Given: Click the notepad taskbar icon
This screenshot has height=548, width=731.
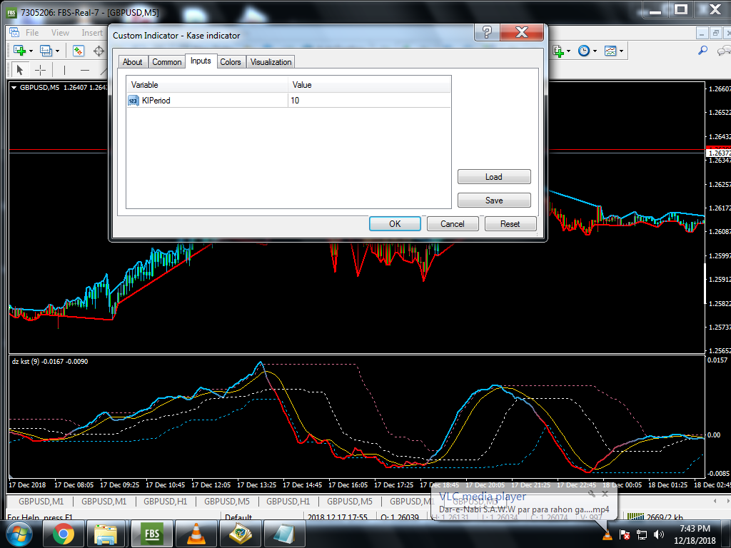Looking at the screenshot, I should [x=284, y=534].
